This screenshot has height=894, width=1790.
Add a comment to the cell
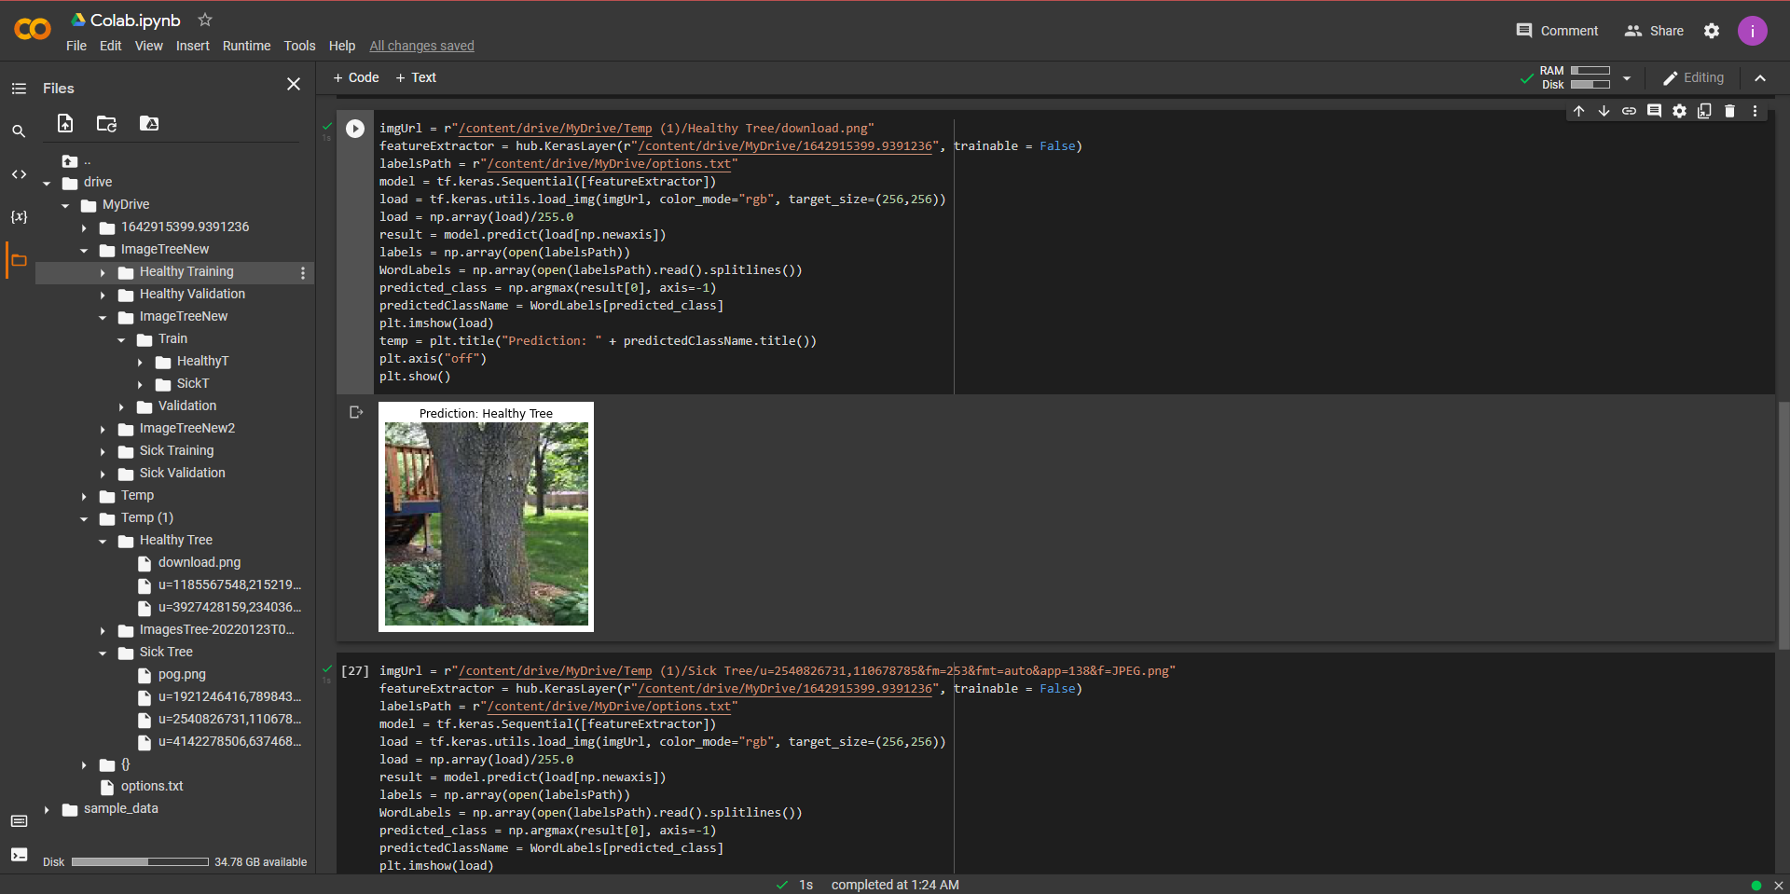1654,111
